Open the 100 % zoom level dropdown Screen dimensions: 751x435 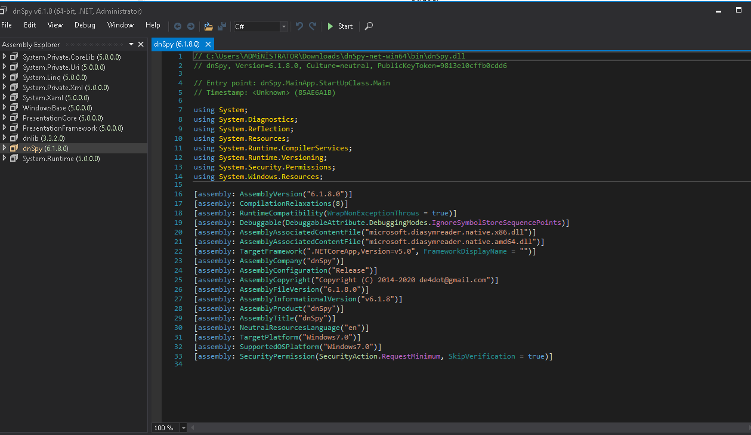[x=183, y=428]
